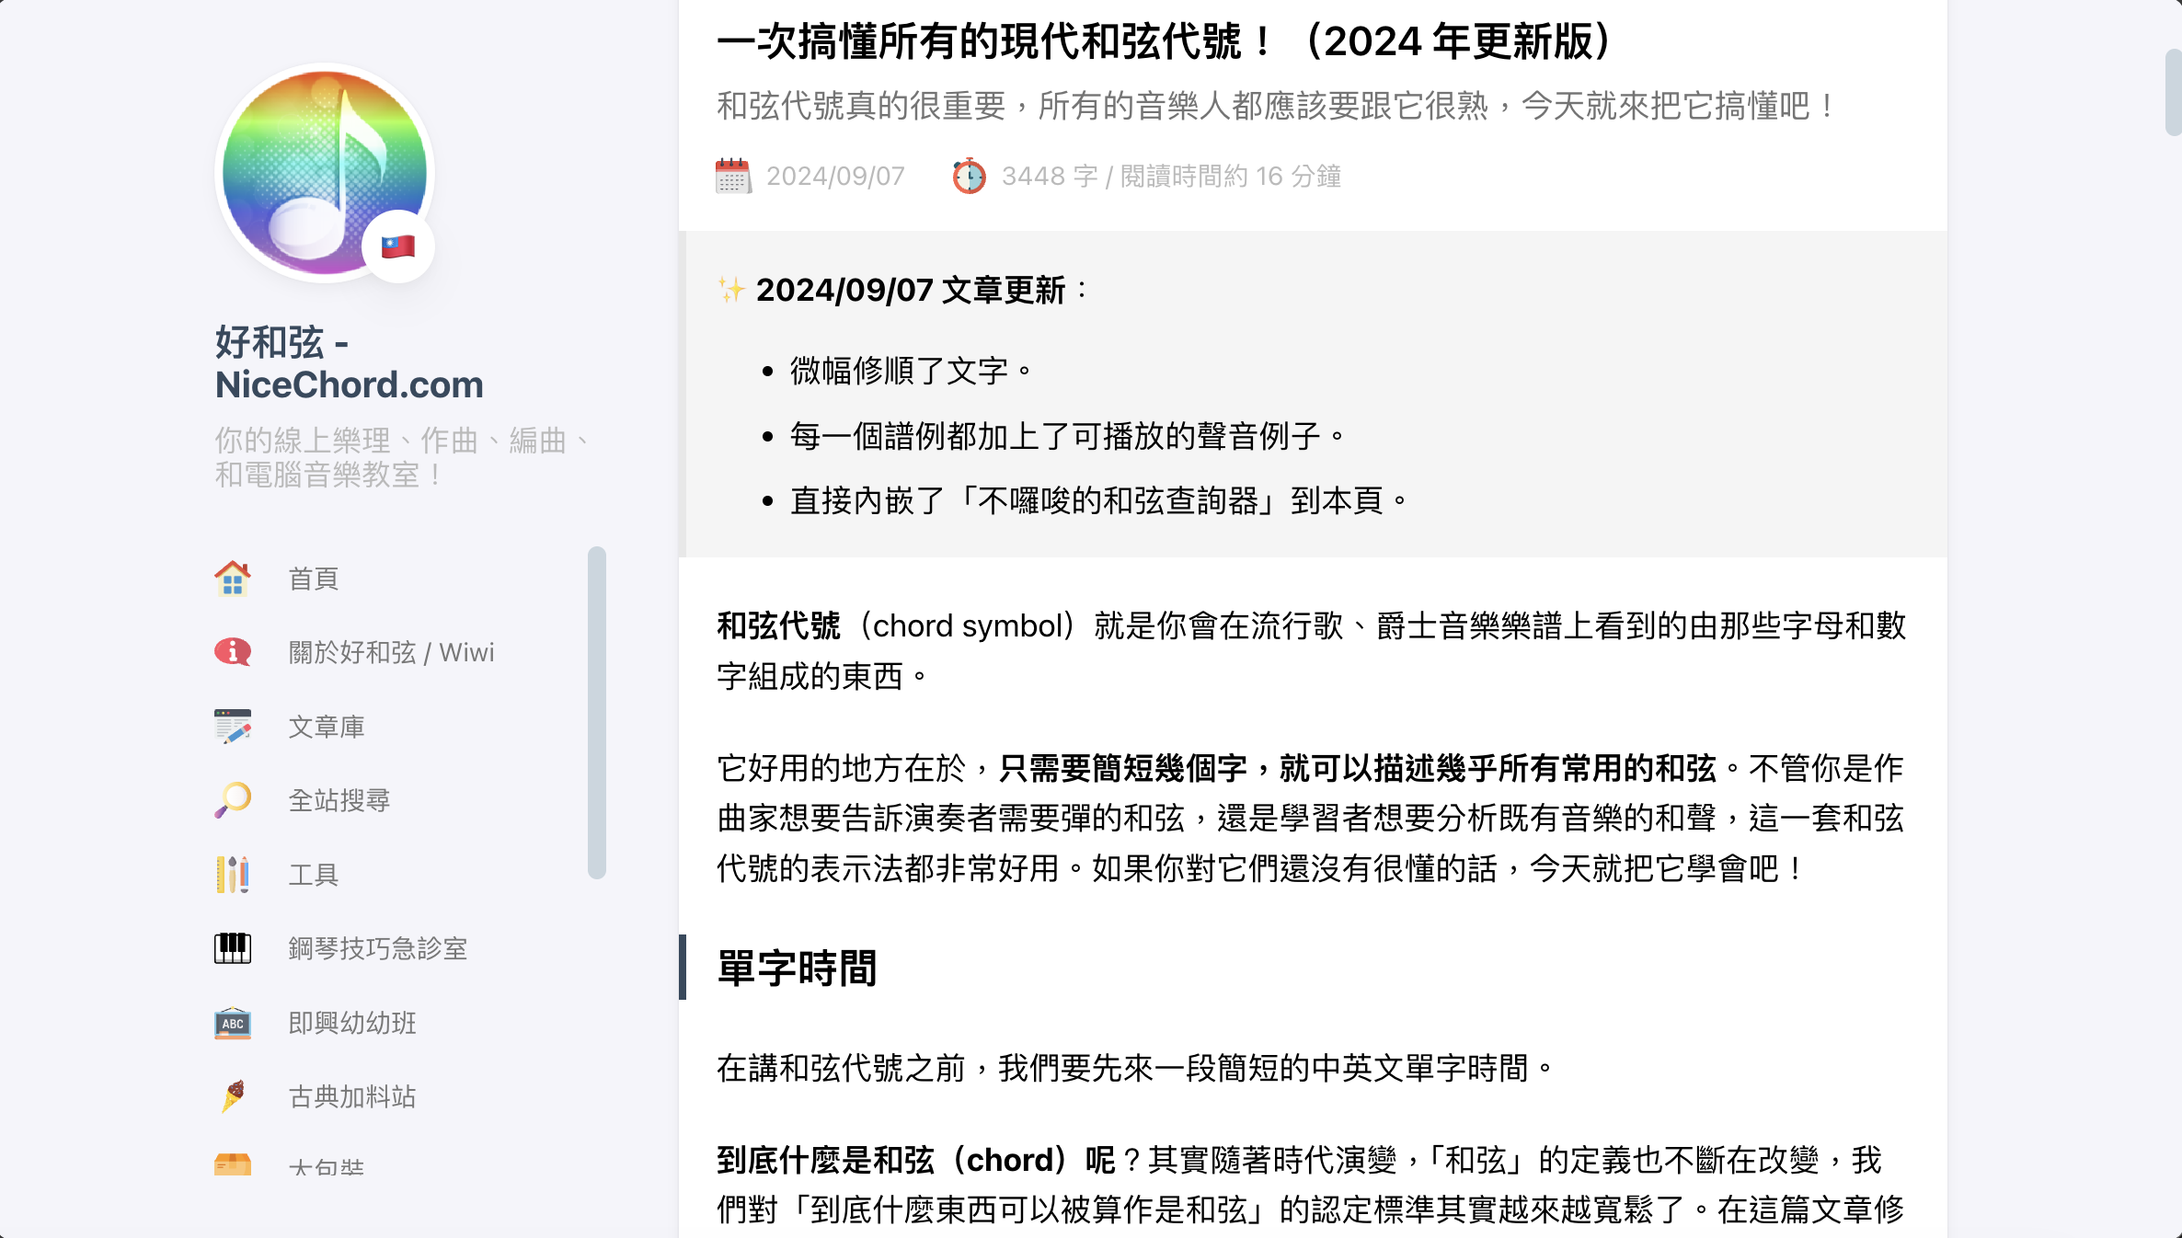The width and height of the screenshot is (2182, 1238).
Task: Open 古典加料站 section
Action: 352,1096
